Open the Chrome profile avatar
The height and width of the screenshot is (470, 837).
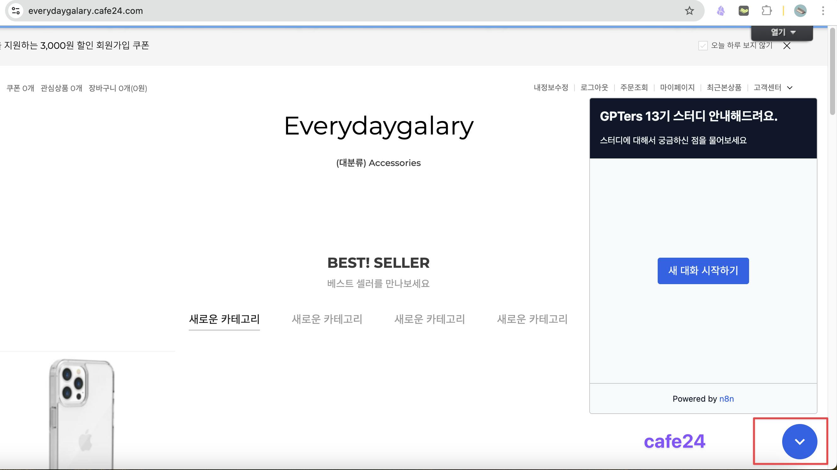click(800, 11)
